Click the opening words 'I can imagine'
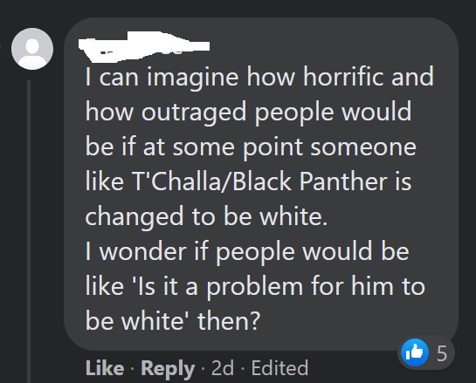The image size is (476, 383). 162,78
